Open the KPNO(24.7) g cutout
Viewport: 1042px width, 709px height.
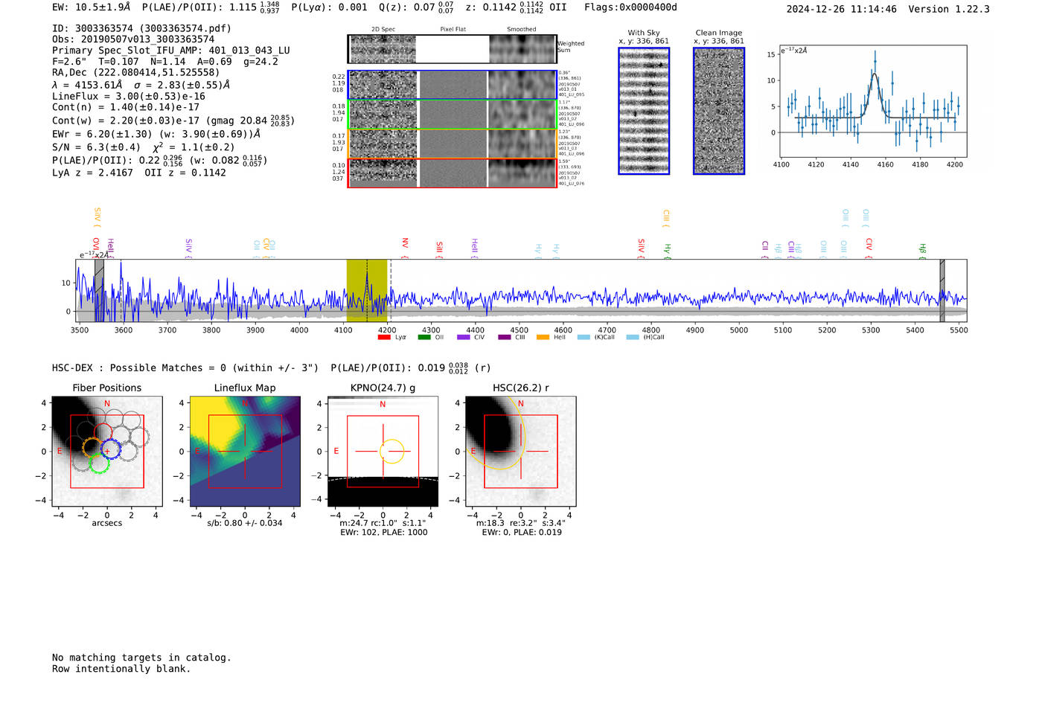coord(383,451)
